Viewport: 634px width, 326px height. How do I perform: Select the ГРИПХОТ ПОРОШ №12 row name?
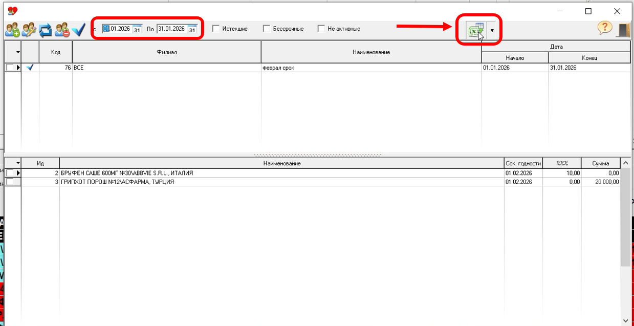[282, 182]
